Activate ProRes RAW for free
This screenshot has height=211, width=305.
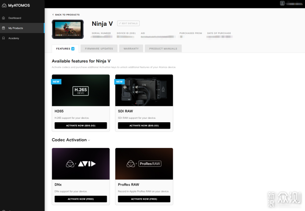[x=144, y=199]
